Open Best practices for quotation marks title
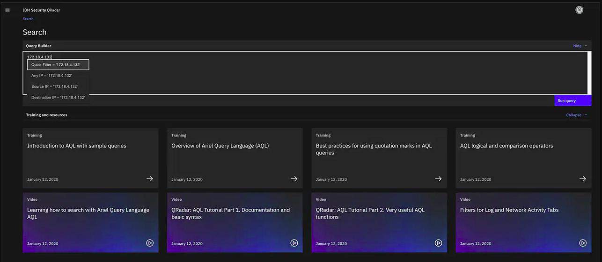Image resolution: width=602 pixels, height=262 pixels. pyautogui.click(x=374, y=149)
